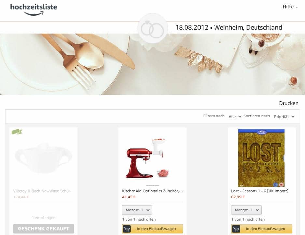
Task: Open the Lost Blu-ray cover image
Action: [x=261, y=158]
